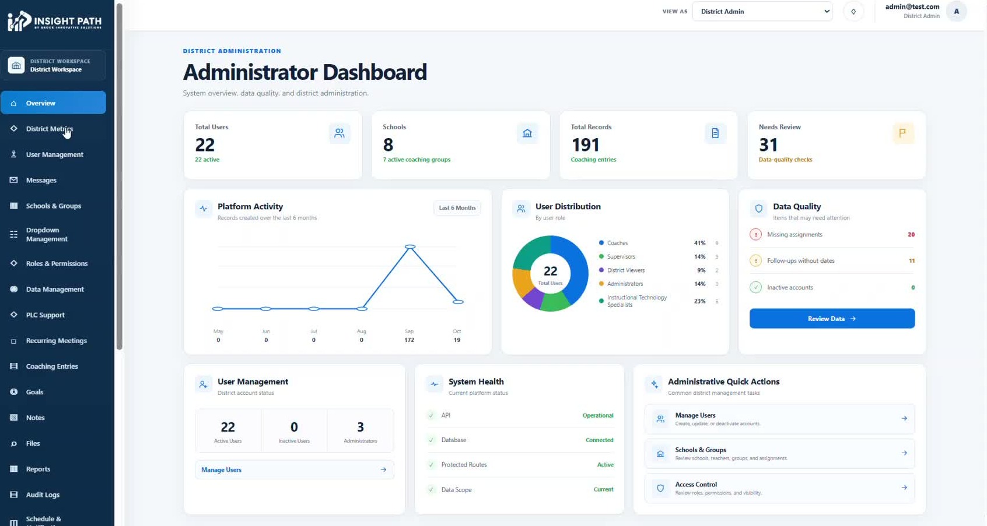This screenshot has height=526, width=987.
Task: Click Manage Users link in User Management card
Action: [x=294, y=469]
